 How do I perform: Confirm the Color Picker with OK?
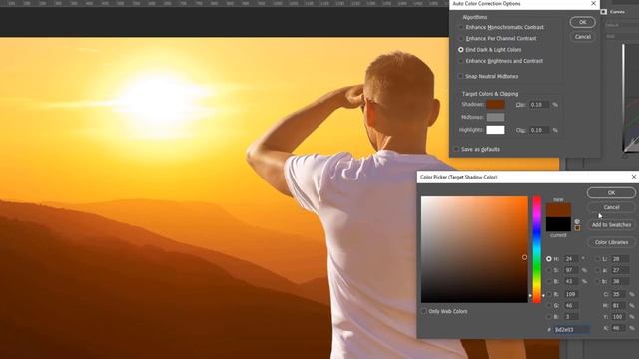tap(611, 192)
